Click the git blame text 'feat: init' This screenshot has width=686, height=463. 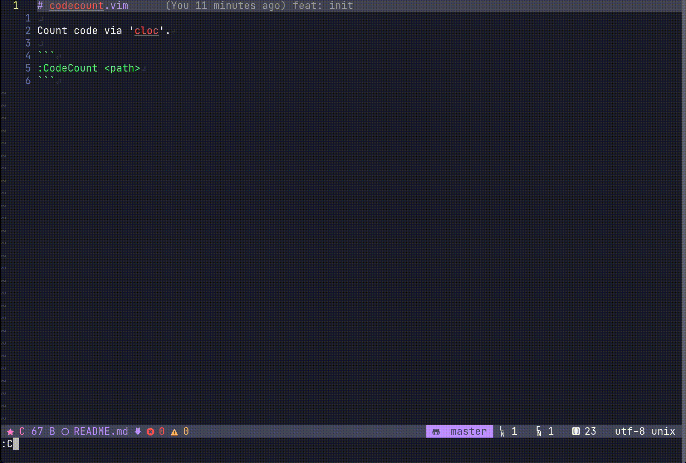(x=323, y=6)
